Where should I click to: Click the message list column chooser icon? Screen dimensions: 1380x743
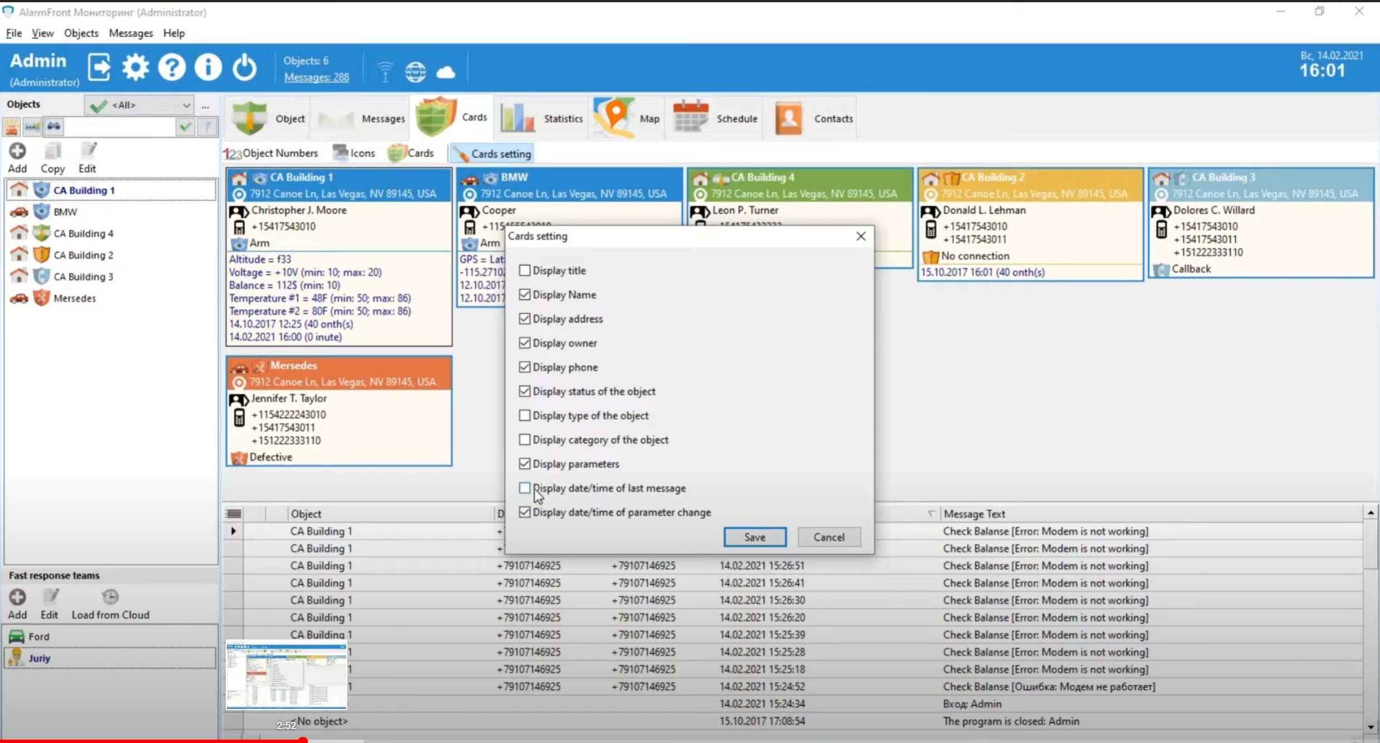[234, 514]
